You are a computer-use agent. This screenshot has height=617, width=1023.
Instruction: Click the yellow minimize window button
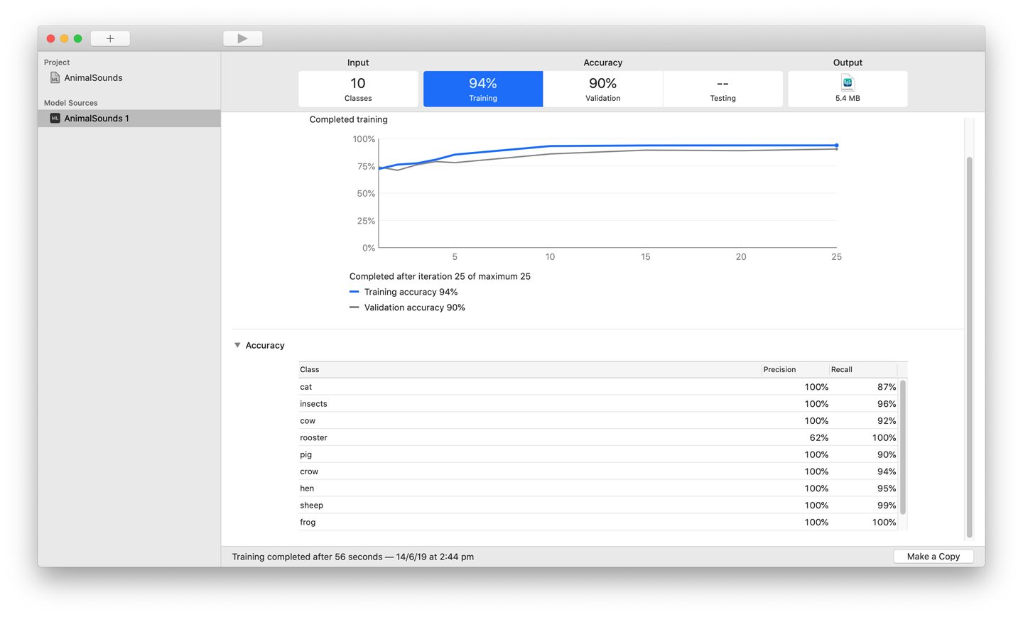(x=65, y=38)
